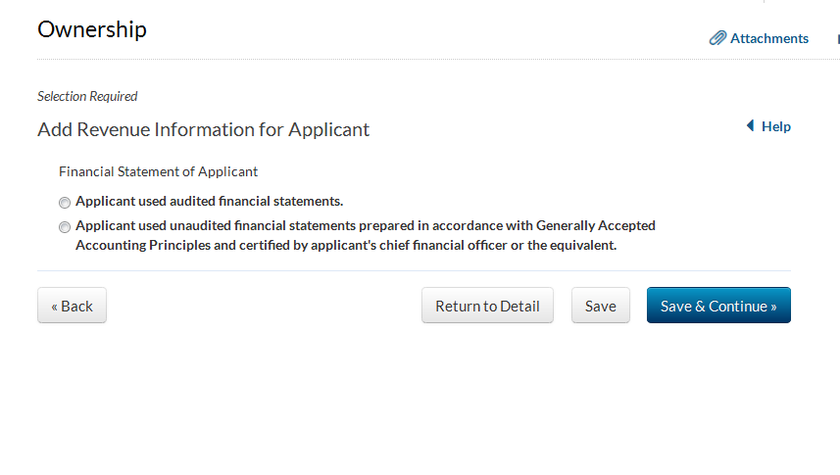Open the Help link text
Viewport: 840px width, 475px height.
coord(776,126)
